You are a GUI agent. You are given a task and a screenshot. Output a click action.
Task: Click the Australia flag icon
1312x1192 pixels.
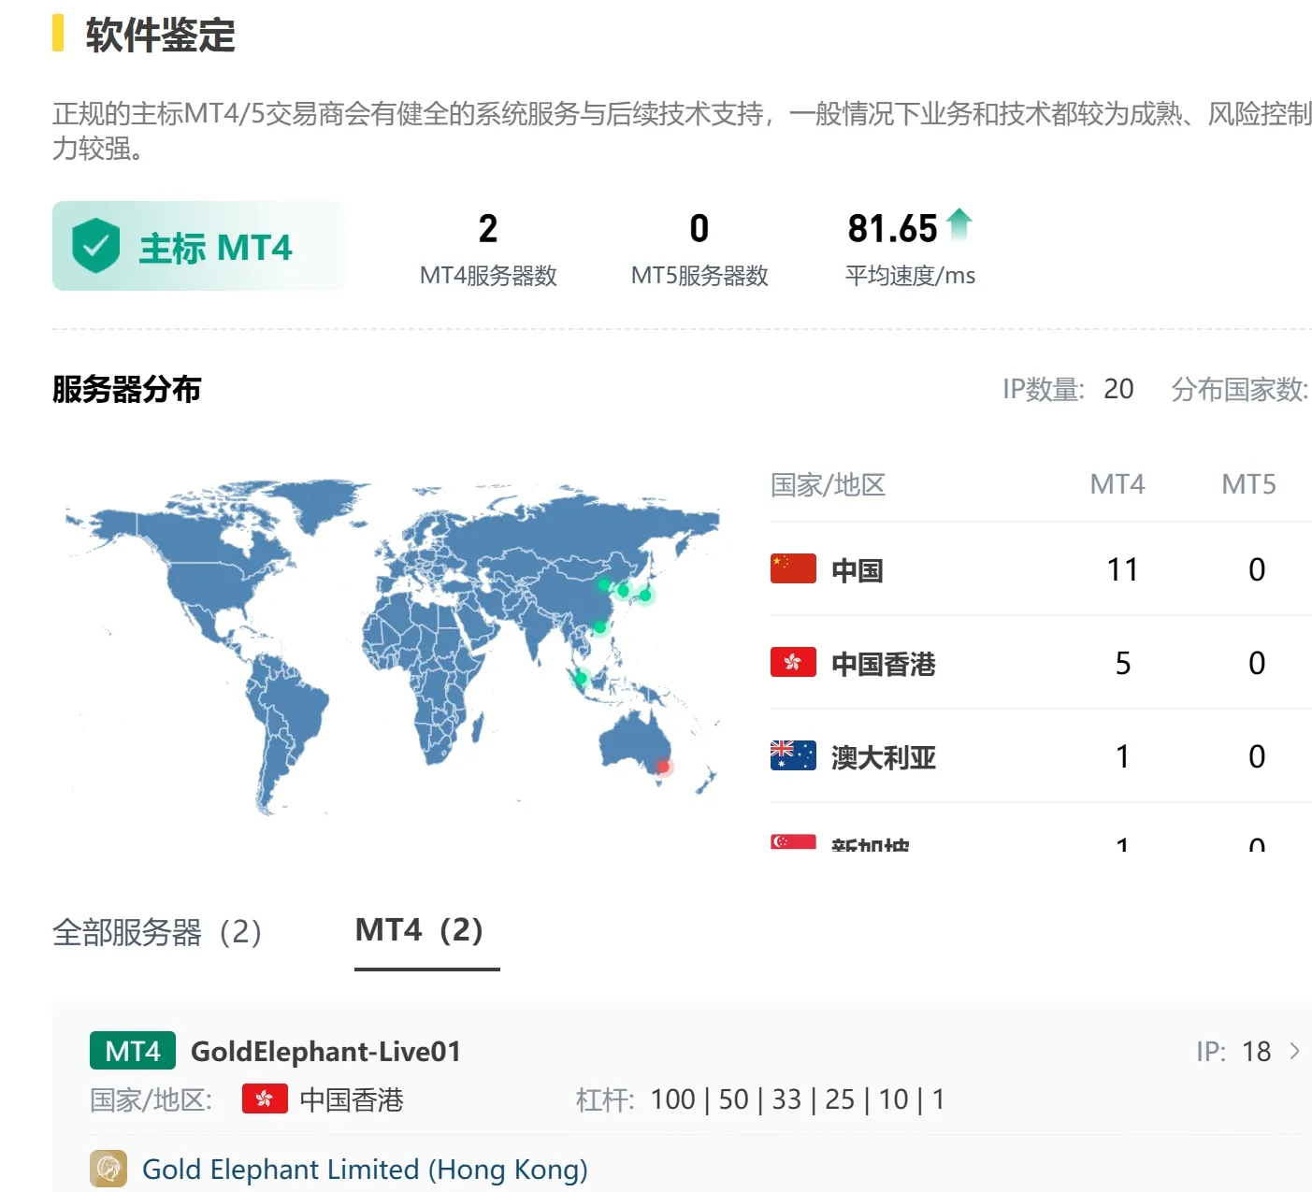793,755
